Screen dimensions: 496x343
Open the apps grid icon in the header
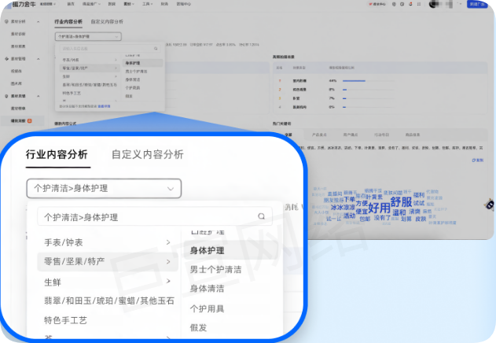[419, 5]
